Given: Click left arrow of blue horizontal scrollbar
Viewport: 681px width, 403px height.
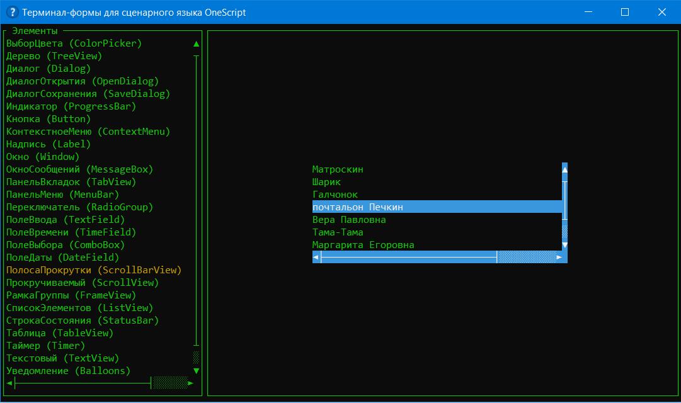Looking at the screenshot, I should (316, 257).
